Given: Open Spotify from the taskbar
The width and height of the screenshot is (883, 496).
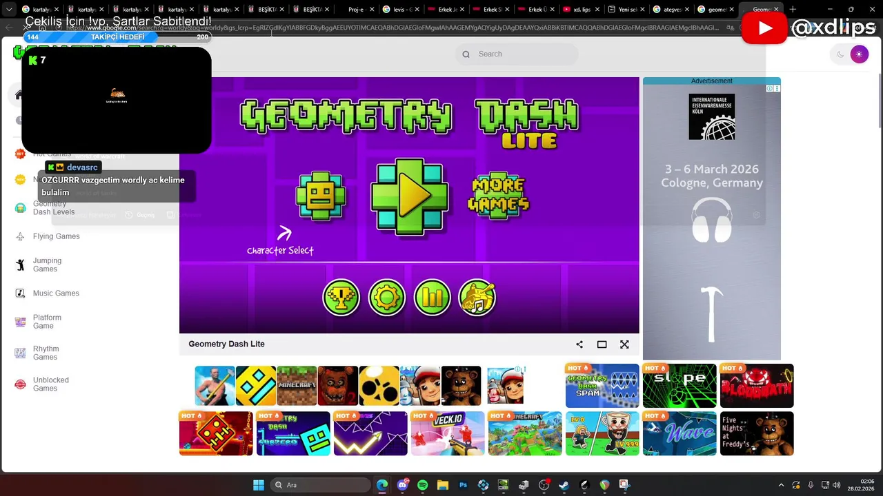Looking at the screenshot, I should (423, 485).
